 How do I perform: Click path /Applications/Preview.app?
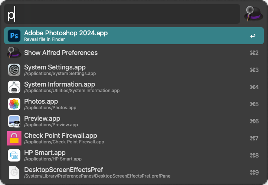(51, 125)
